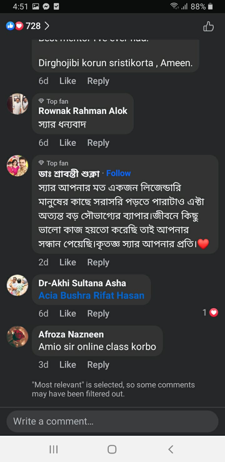Screen dimensions: 225x462
Task: Like the Bengali comment posted 2d ago
Action: tap(67, 262)
